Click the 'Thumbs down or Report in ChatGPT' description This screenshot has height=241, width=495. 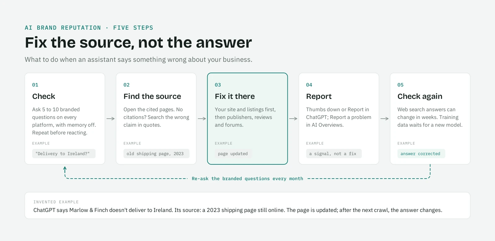click(339, 117)
